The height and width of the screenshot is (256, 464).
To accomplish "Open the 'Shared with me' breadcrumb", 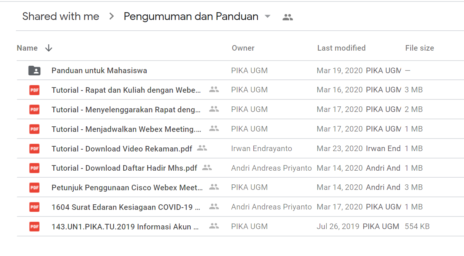I will point(61,16).
